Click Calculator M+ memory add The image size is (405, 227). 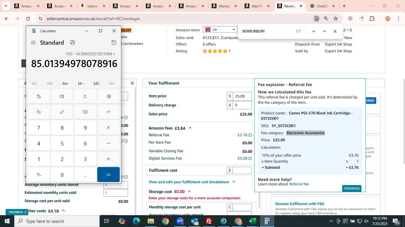(66, 84)
